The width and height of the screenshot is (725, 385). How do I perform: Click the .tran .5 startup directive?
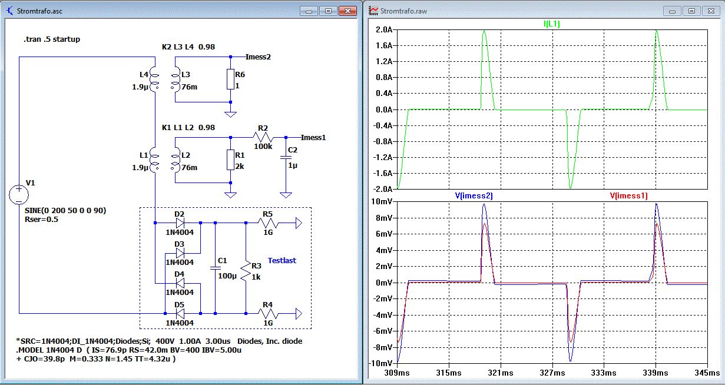[x=51, y=39]
